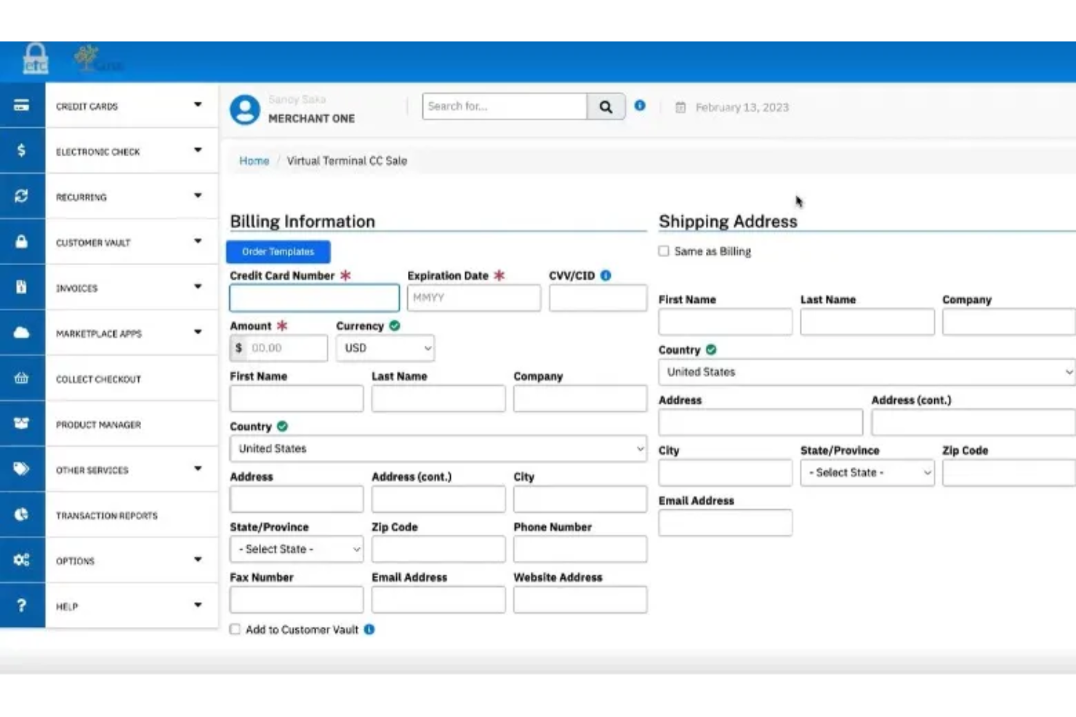This screenshot has height=717, width=1076.
Task: Open Recurring via the circular arrows icon
Action: pos(23,196)
